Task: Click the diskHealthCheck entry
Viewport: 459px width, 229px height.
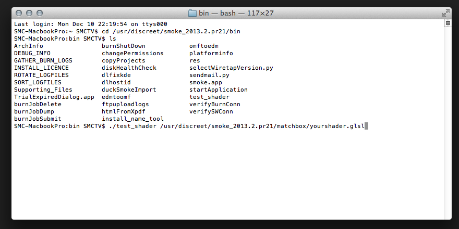Action: tap(129, 68)
